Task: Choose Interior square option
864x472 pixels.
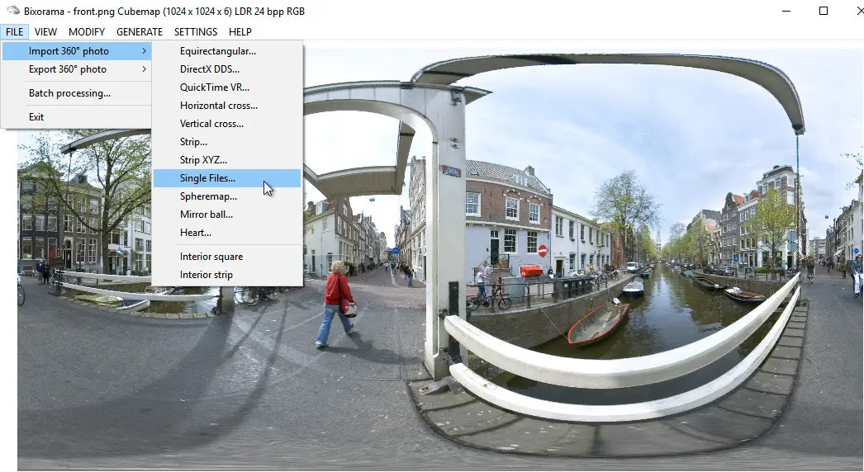Action: 227,257
